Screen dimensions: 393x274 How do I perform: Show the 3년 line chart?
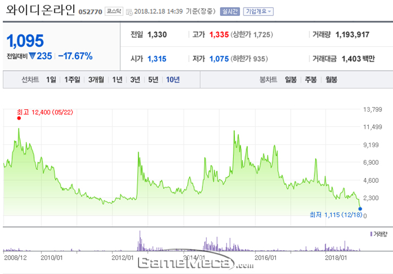135,80
